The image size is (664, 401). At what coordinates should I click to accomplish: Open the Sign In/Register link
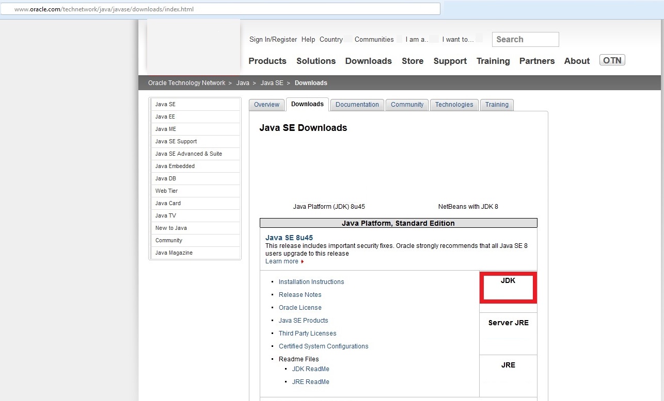click(273, 39)
